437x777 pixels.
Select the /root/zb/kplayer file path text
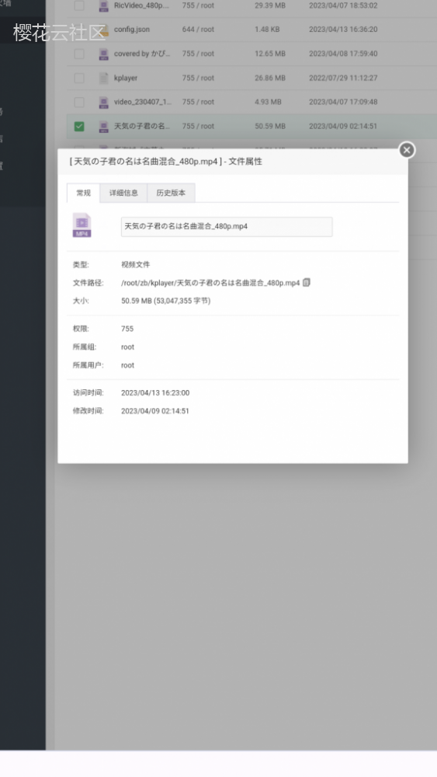(210, 283)
